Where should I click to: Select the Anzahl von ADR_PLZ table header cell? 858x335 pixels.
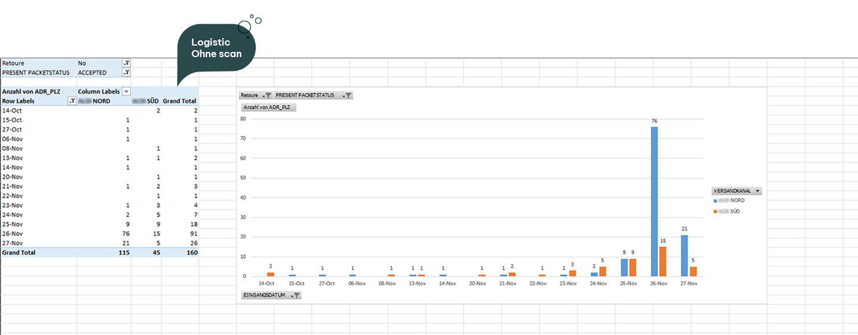pyautogui.click(x=31, y=92)
